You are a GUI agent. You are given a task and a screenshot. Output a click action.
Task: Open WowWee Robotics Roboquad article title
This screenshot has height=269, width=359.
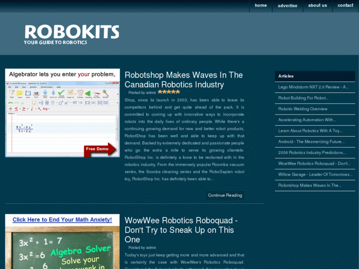click(x=181, y=230)
